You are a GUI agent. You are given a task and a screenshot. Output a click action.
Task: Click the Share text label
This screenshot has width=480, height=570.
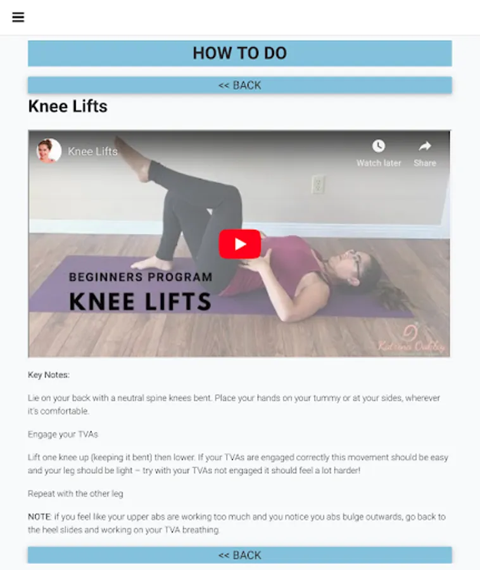point(425,163)
